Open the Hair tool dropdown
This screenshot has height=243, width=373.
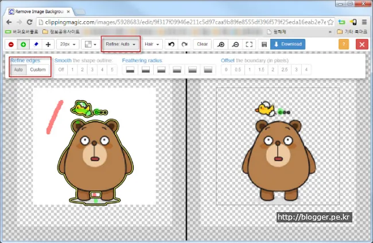[x=151, y=44]
